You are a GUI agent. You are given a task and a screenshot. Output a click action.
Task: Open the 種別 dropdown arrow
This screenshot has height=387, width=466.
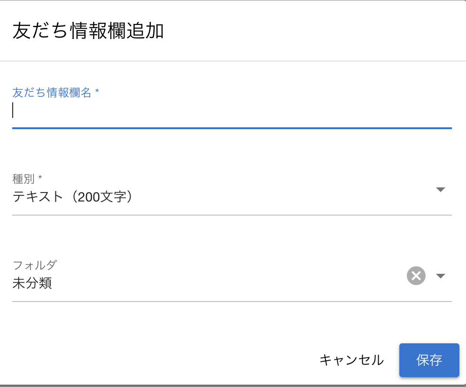440,190
